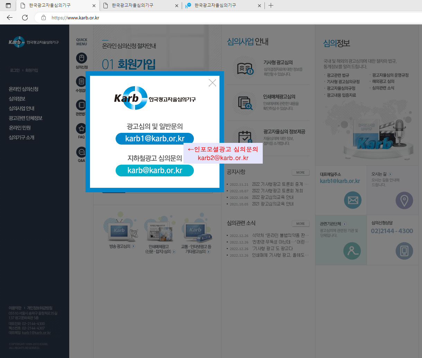Open 광고자율심의 운영규정 link
422x358 pixels.
click(390, 75)
